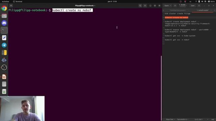Image resolution: width=216 pixels, height=121 pixels.
Task: Click the keyboard layout indicator in the top bar
Action: (190, 1)
